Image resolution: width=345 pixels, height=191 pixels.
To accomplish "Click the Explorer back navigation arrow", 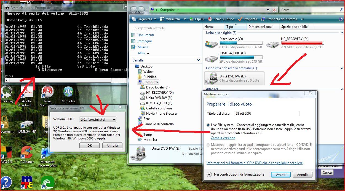I will coord(134,10).
